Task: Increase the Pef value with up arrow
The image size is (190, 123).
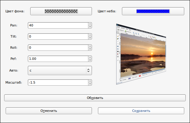Action: click(90, 57)
